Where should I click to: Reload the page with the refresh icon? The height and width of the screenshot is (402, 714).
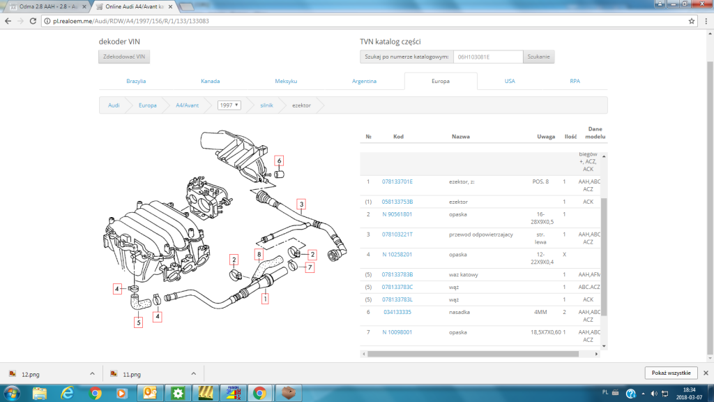(33, 21)
